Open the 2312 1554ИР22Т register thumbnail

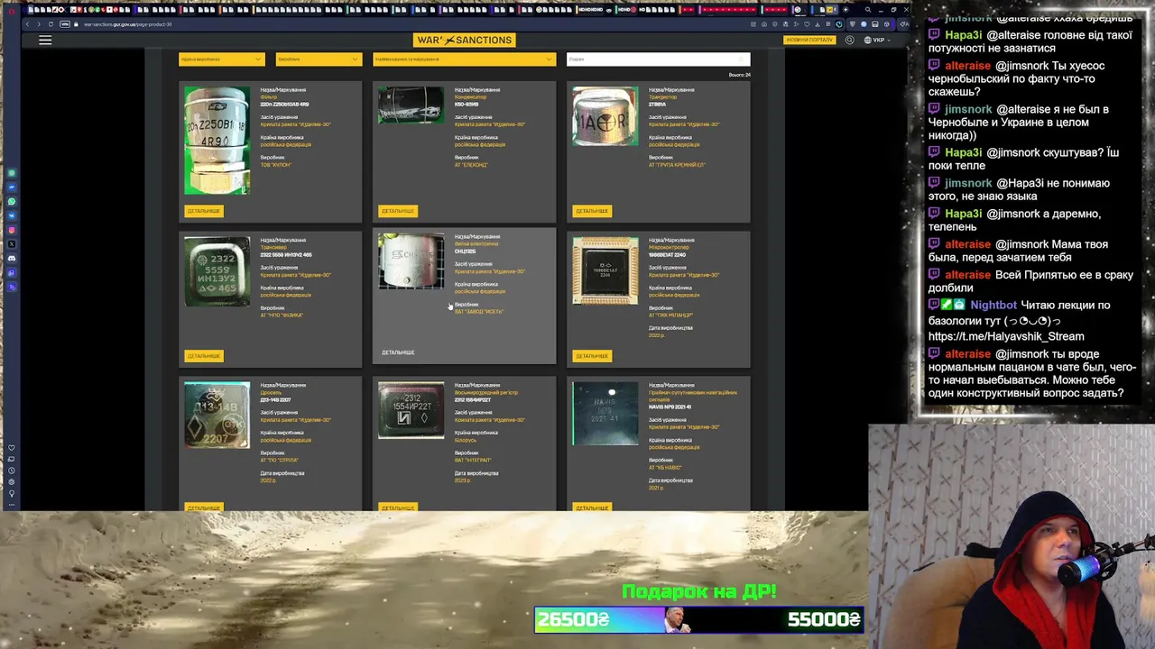click(411, 410)
